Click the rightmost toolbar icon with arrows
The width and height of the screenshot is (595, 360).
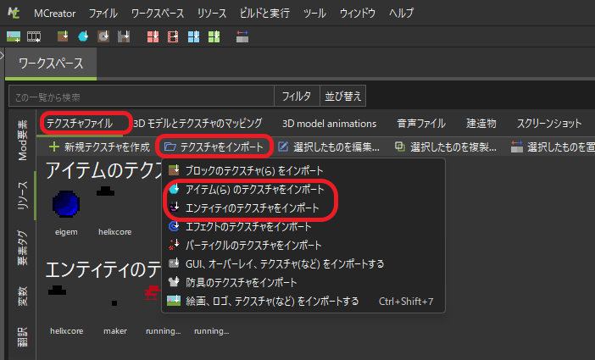click(x=242, y=36)
